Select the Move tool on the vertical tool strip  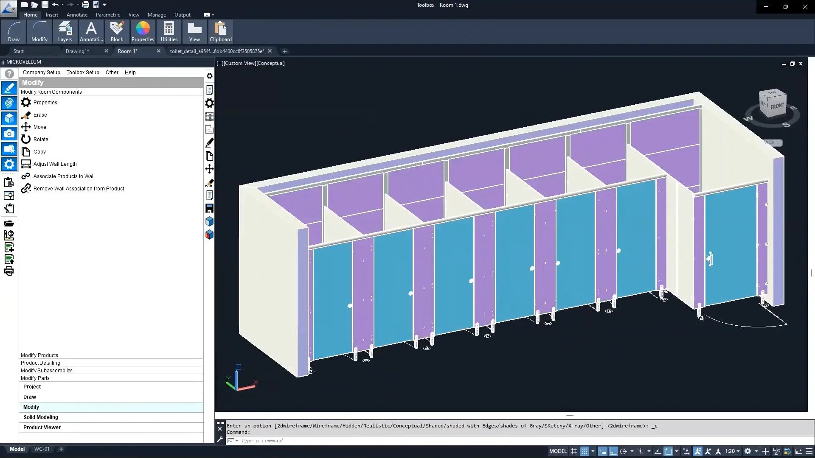209,169
